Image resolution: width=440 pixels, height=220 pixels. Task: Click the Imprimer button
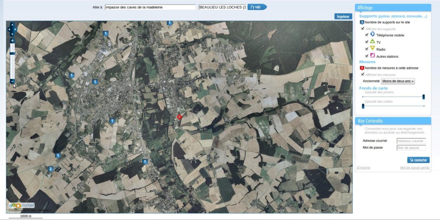pos(343,16)
